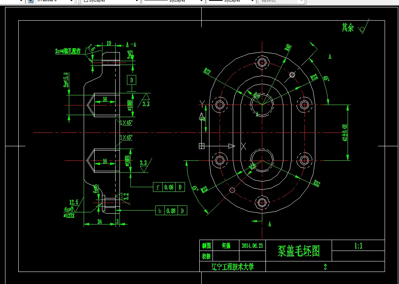Select the 何强 name cell
This screenshot has height=284, width=399.
tap(226, 245)
